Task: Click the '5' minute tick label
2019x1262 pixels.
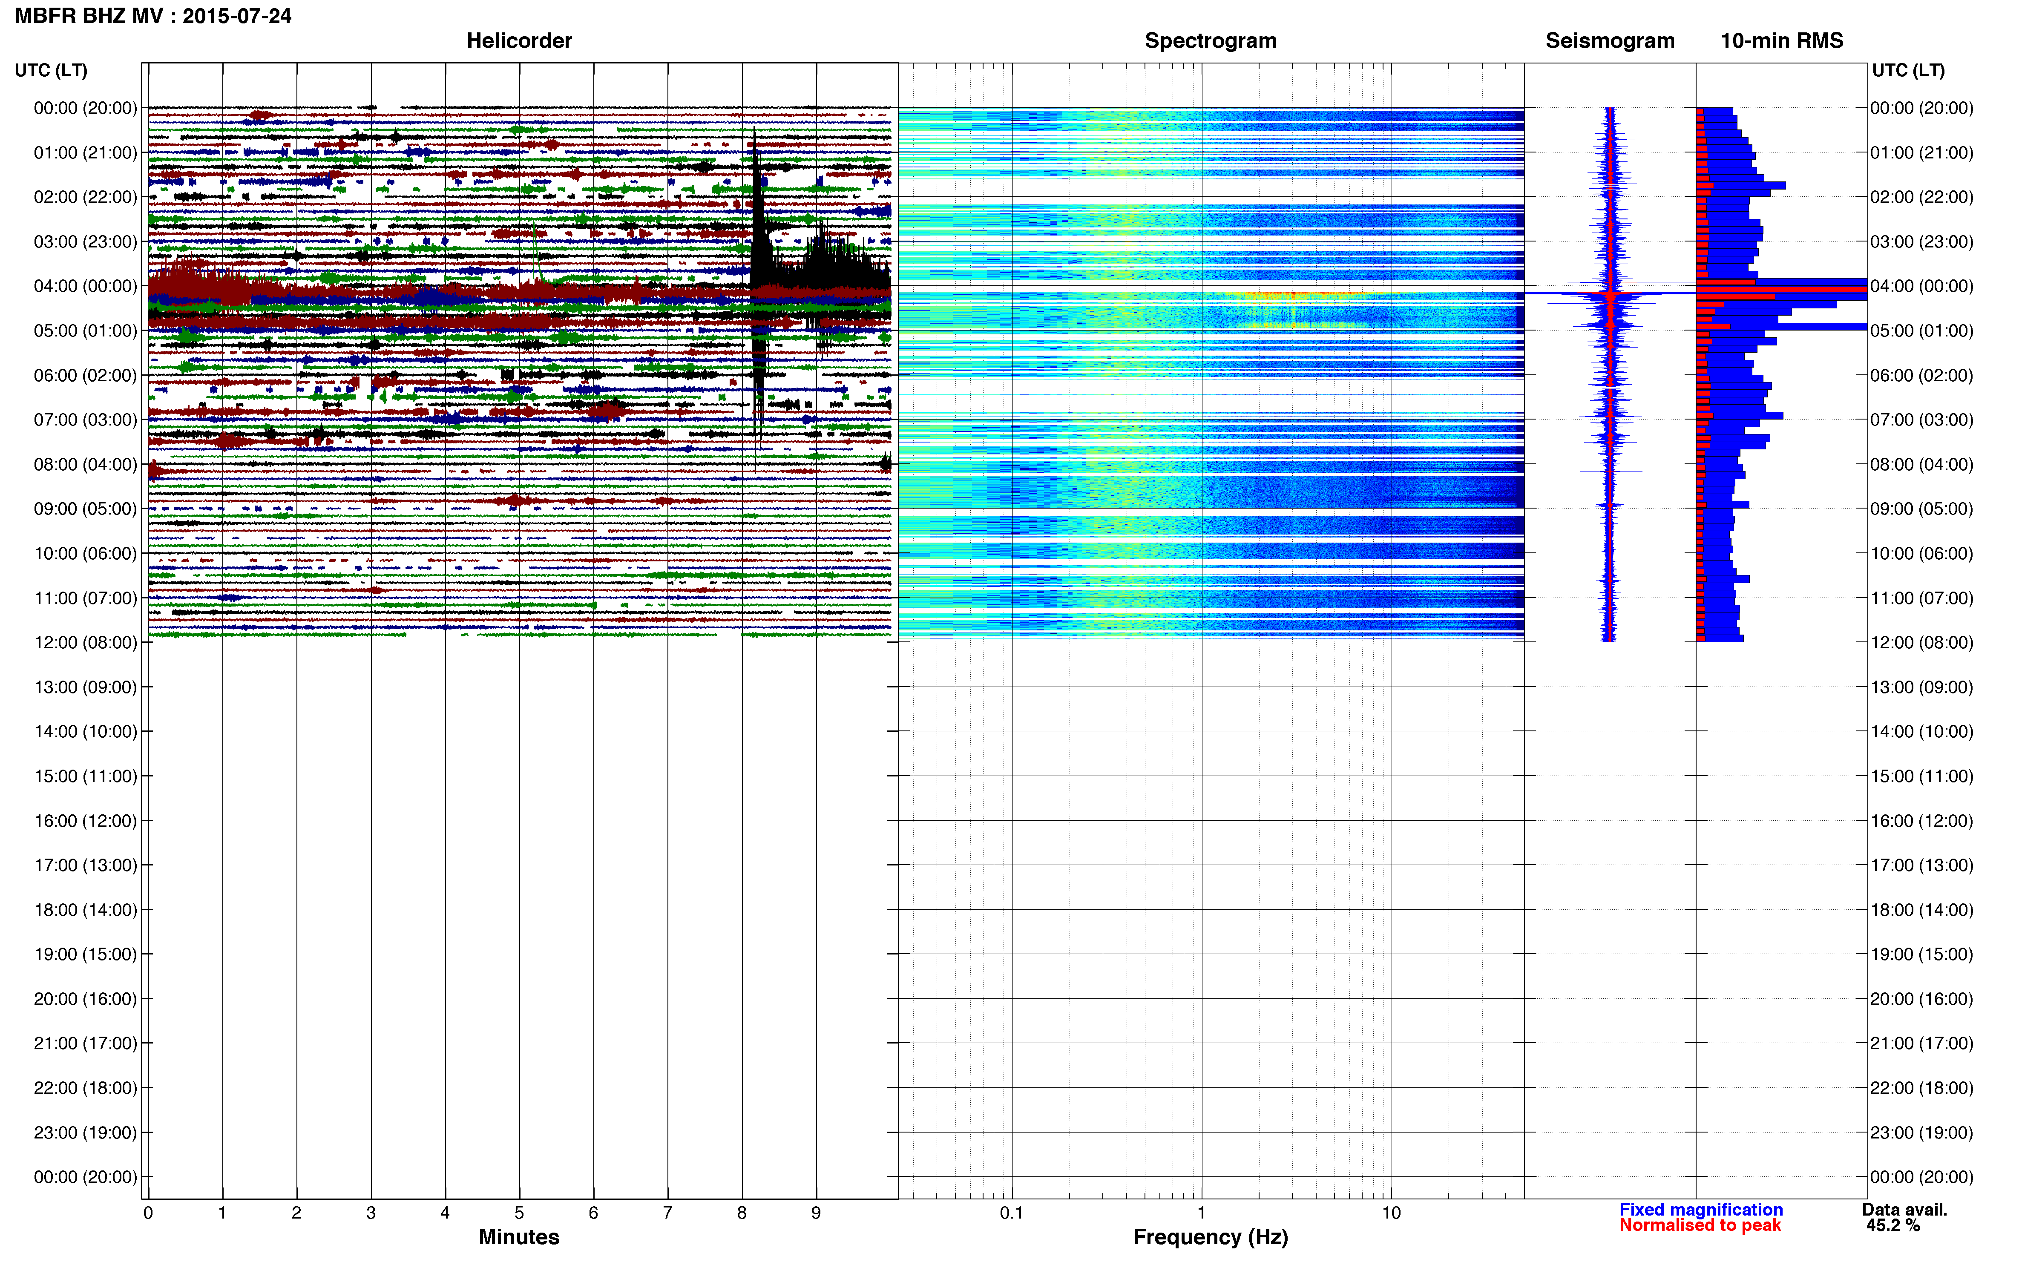Action: (x=518, y=1213)
